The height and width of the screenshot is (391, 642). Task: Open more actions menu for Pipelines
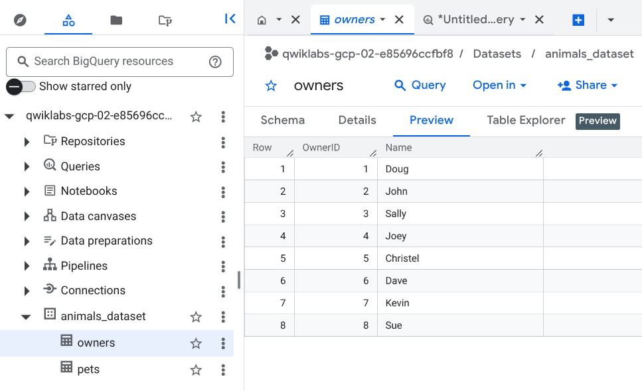coord(223,266)
